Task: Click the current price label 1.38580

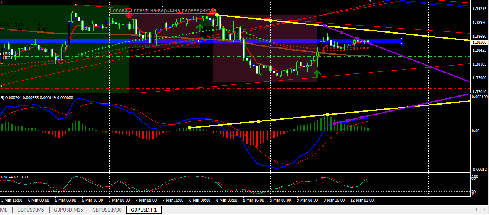Action: click(479, 42)
